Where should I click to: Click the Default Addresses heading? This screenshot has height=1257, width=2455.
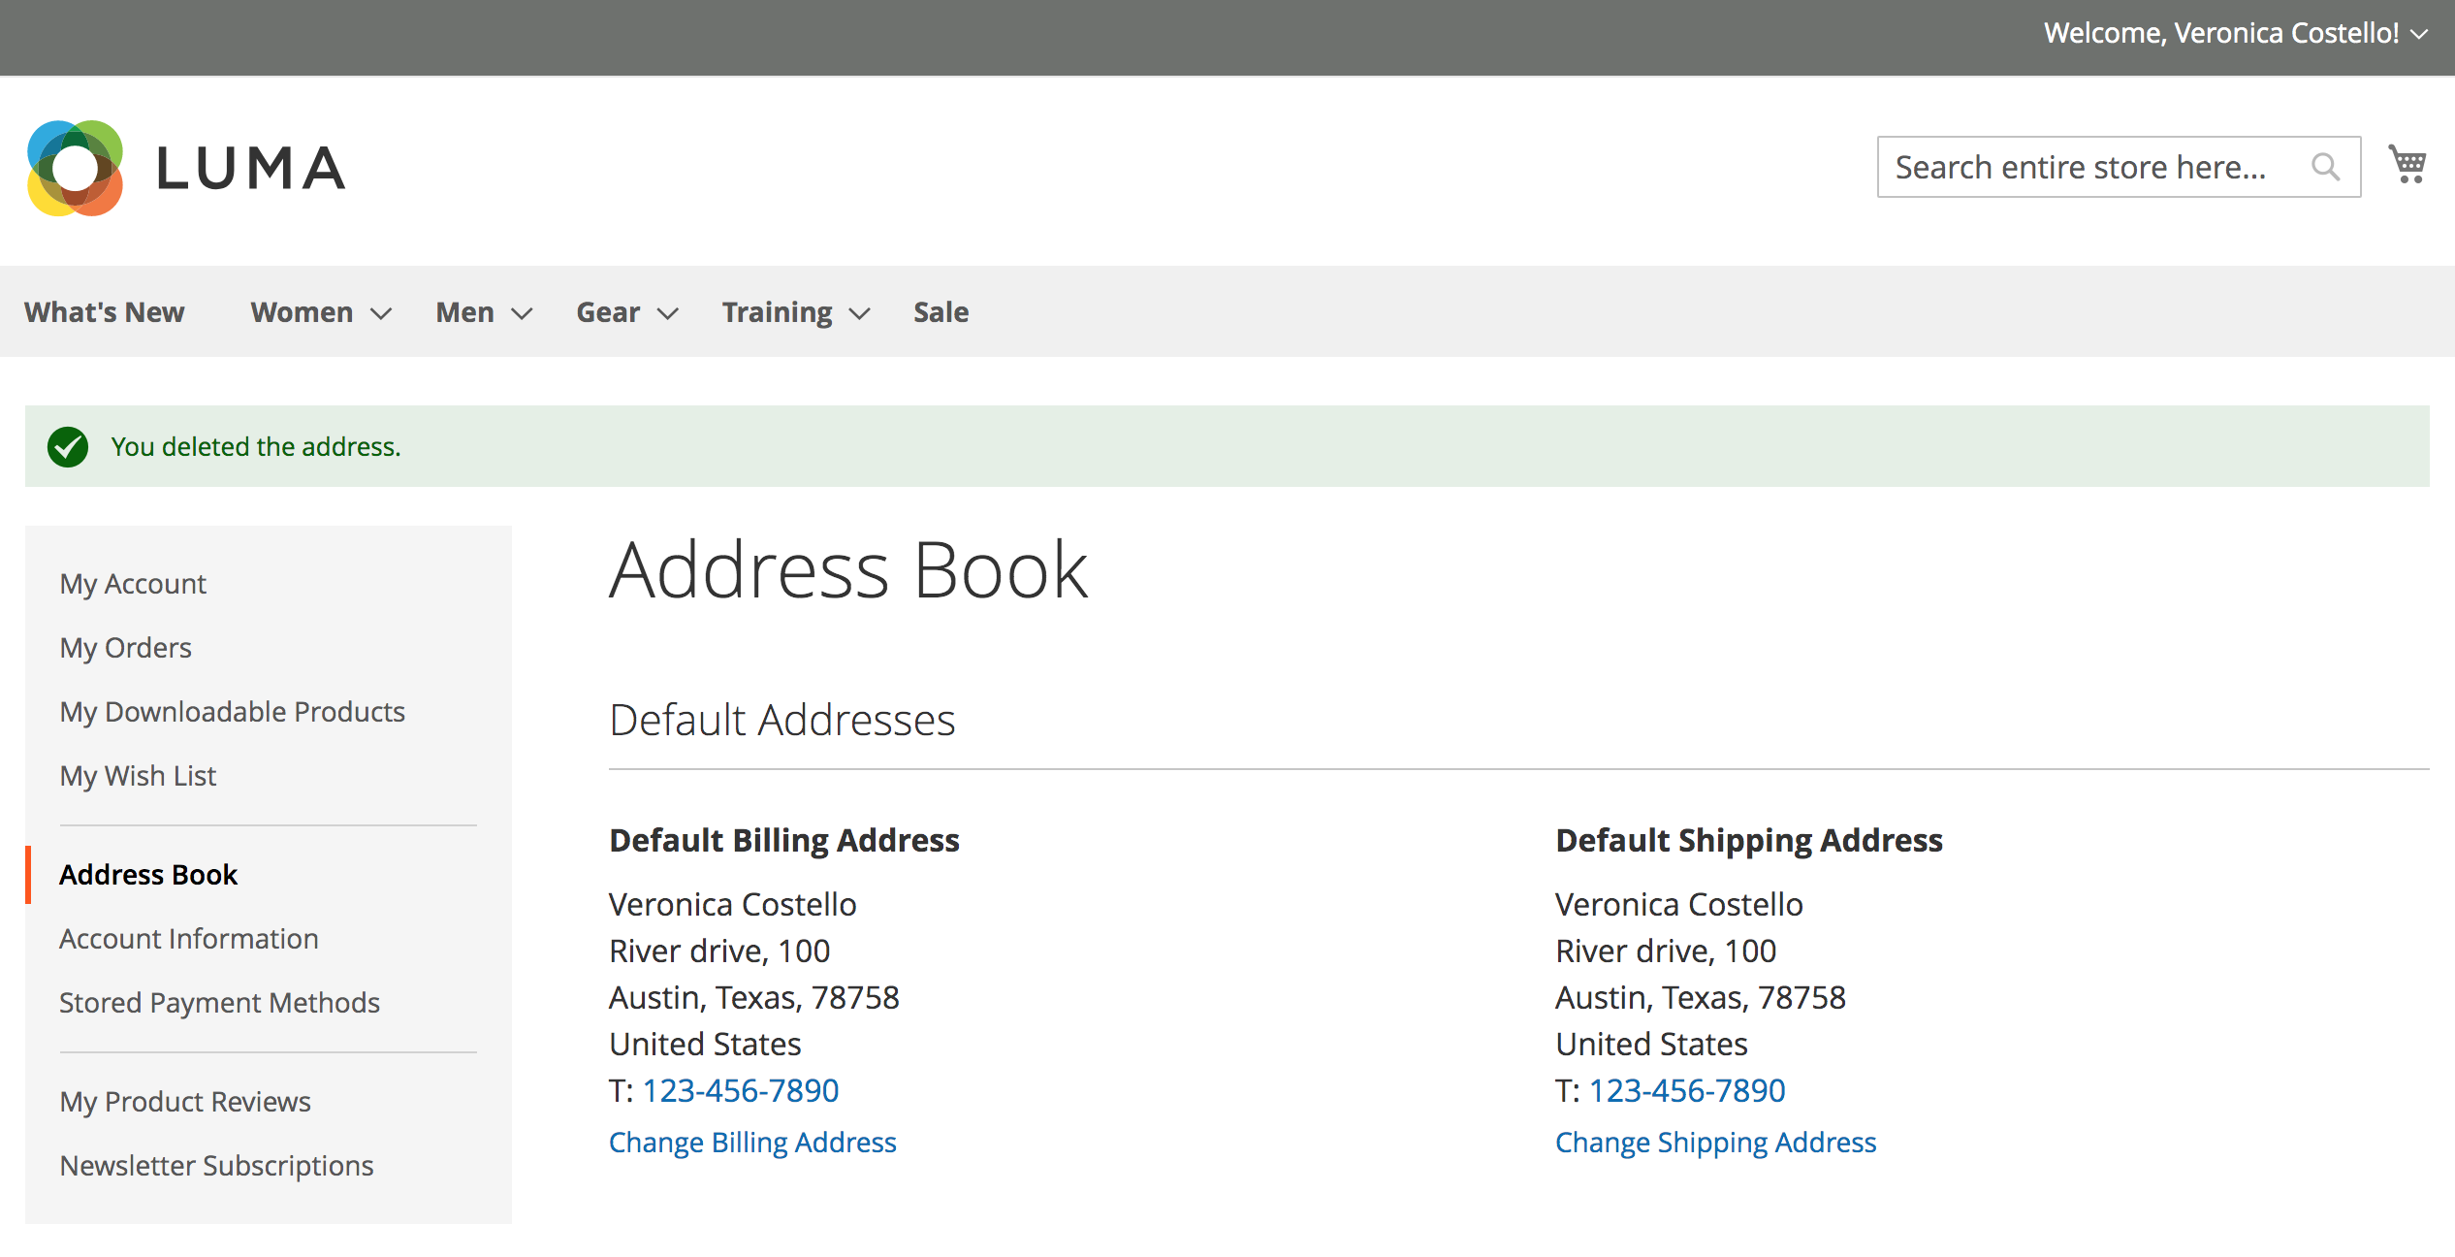pos(782,720)
